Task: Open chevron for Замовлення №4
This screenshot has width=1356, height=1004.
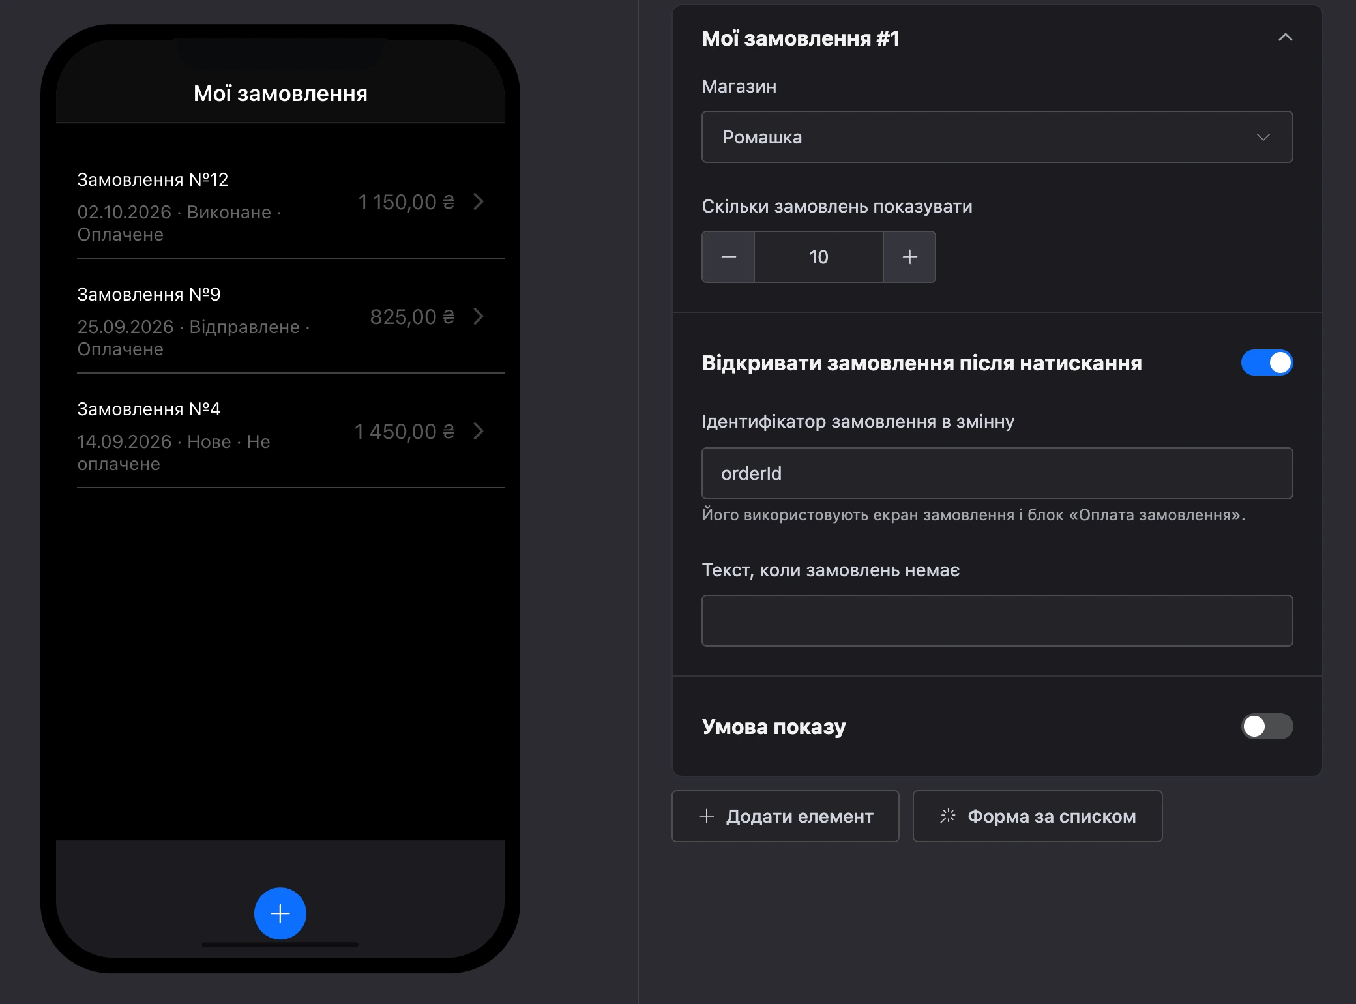Action: coord(479,431)
